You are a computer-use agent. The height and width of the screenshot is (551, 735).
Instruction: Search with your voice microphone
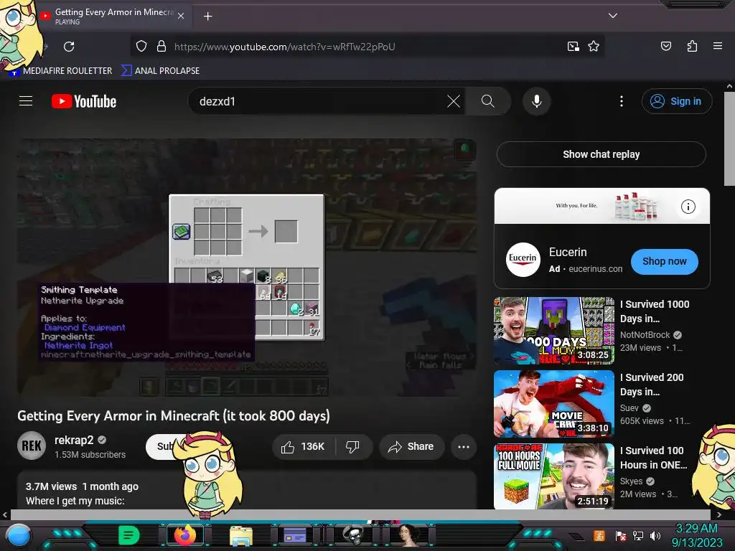pos(537,101)
